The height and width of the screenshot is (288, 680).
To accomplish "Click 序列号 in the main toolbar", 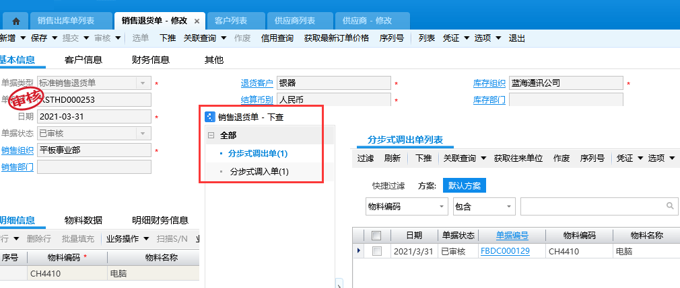I will click(392, 38).
